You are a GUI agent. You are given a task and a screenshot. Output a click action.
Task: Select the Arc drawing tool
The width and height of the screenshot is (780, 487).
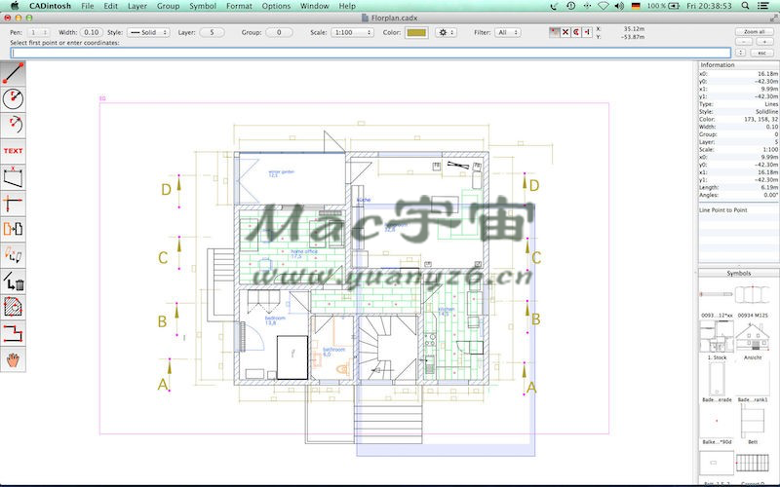click(x=13, y=125)
